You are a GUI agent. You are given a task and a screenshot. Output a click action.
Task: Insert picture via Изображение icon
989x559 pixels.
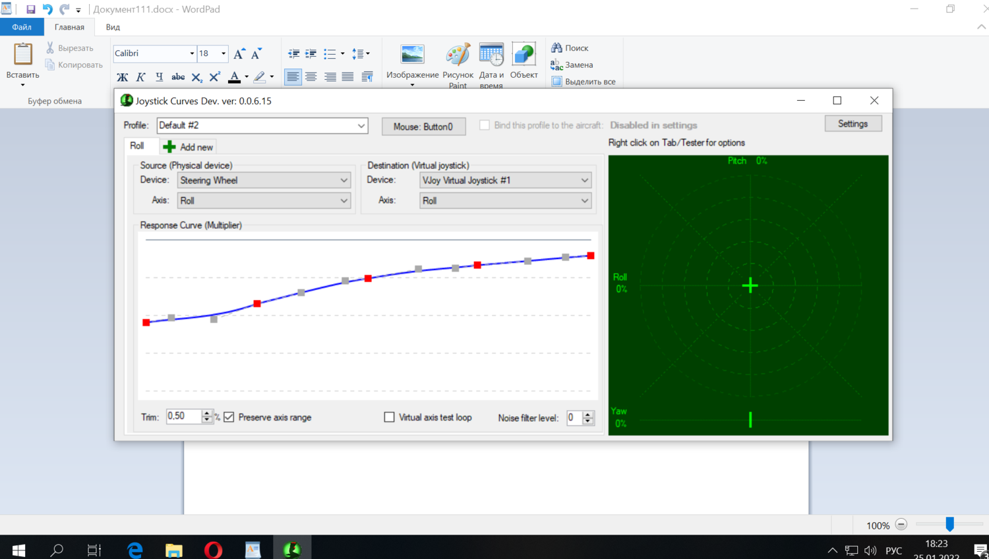tap(412, 62)
